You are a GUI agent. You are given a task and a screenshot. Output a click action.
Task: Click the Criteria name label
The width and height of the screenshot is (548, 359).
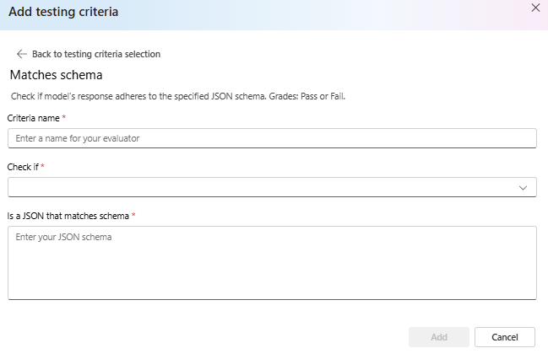(x=33, y=118)
